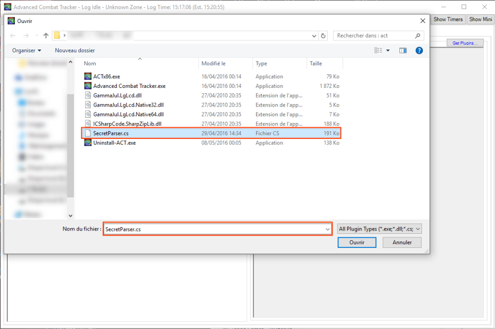Image resolution: width=495 pixels, height=329 pixels.
Task: Click Nouveau dossier button
Action: click(75, 50)
